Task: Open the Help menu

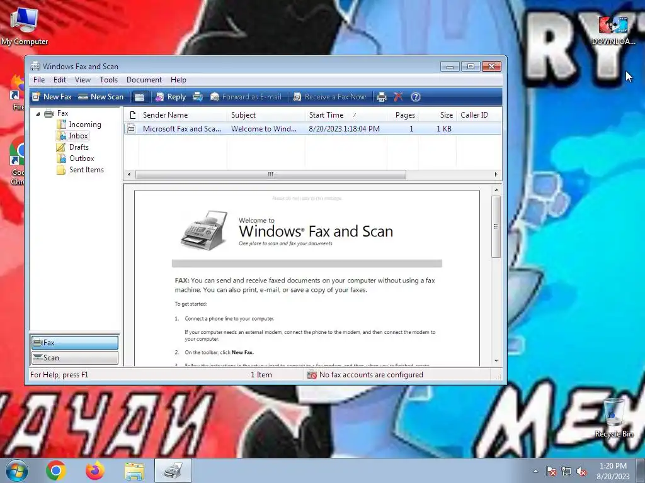Action: [x=178, y=80]
